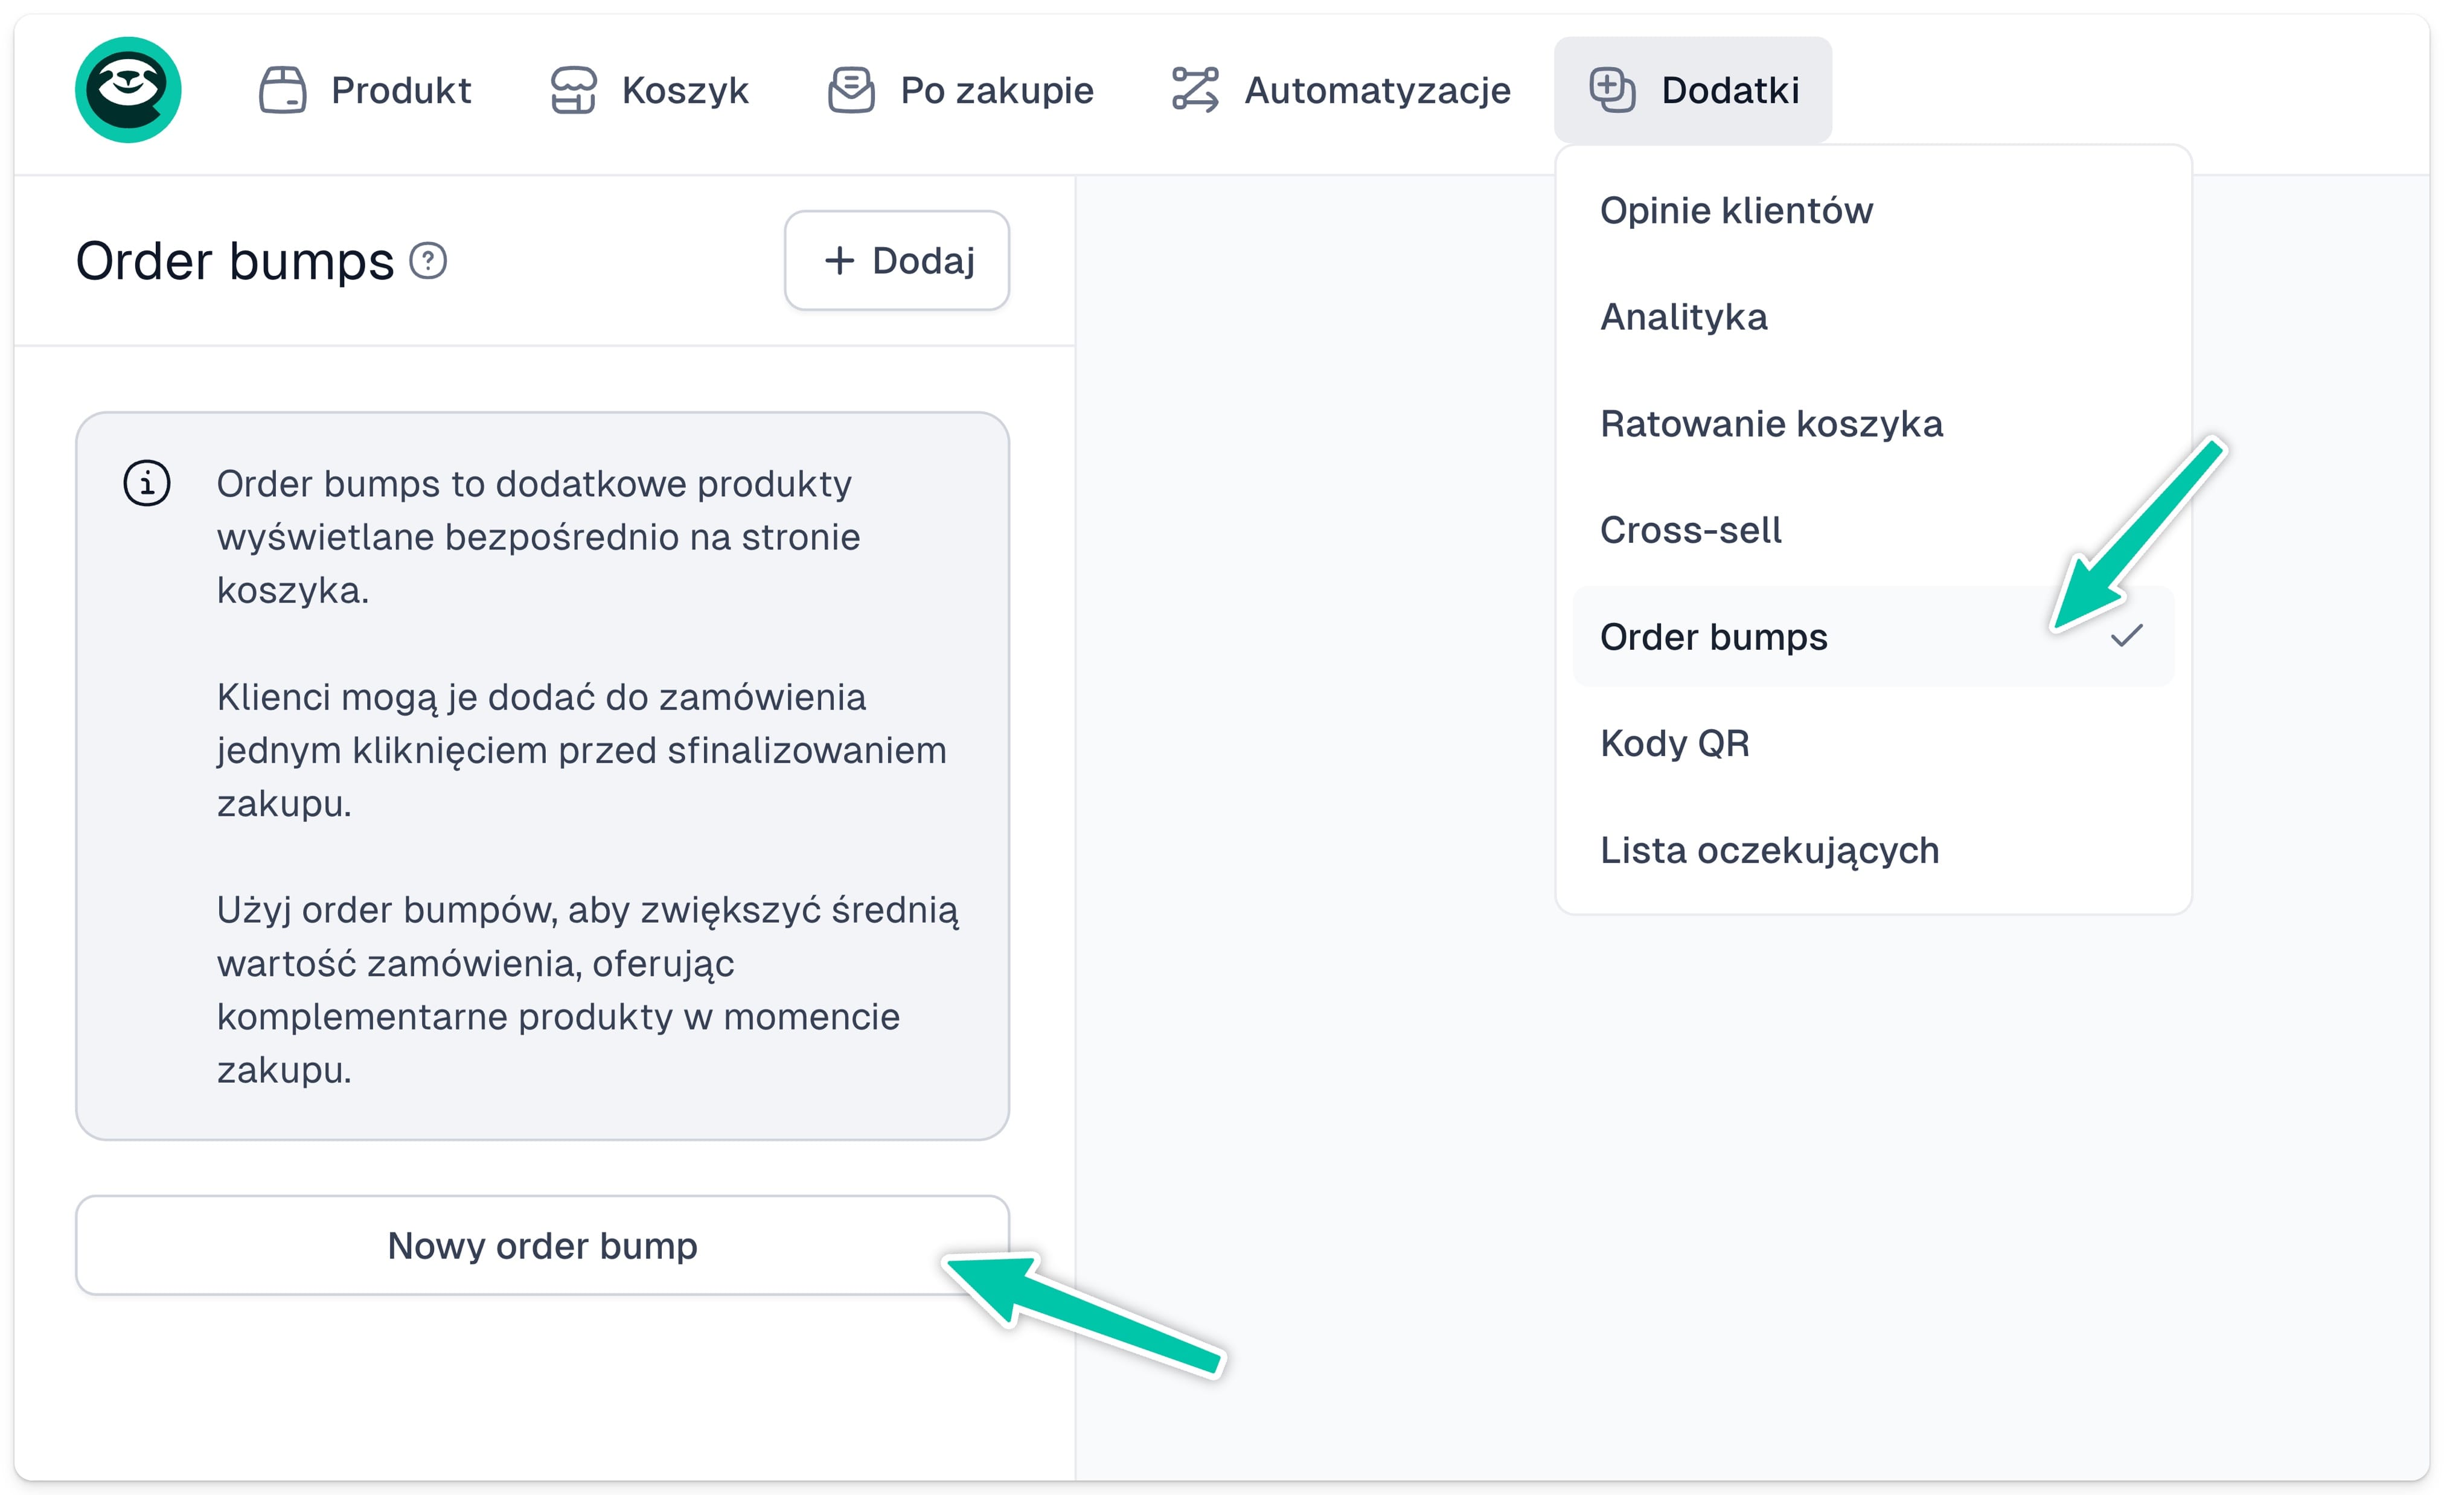Click the info circle icon in notice
The image size is (2444, 1495).
pyautogui.click(x=147, y=484)
